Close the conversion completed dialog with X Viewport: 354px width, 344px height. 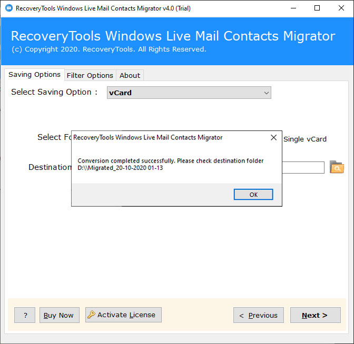(273, 137)
